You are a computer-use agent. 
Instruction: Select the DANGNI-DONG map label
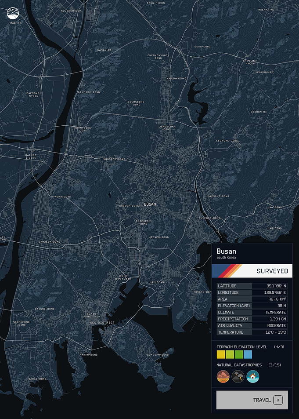45,309
